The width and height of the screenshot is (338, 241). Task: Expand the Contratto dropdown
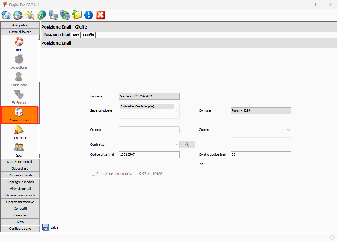click(x=177, y=145)
